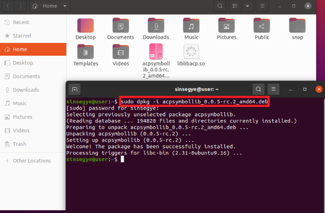Maximize the Files window
325x213 pixels.
pyautogui.click(x=294, y=6)
